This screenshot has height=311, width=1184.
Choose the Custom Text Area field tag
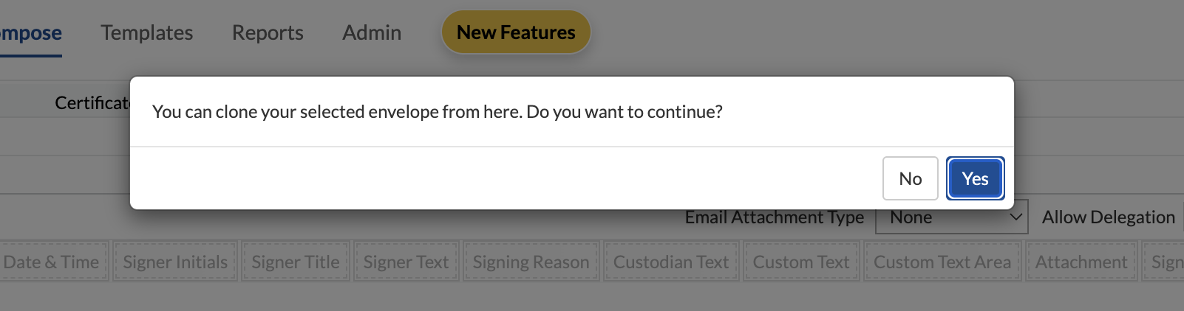942,262
